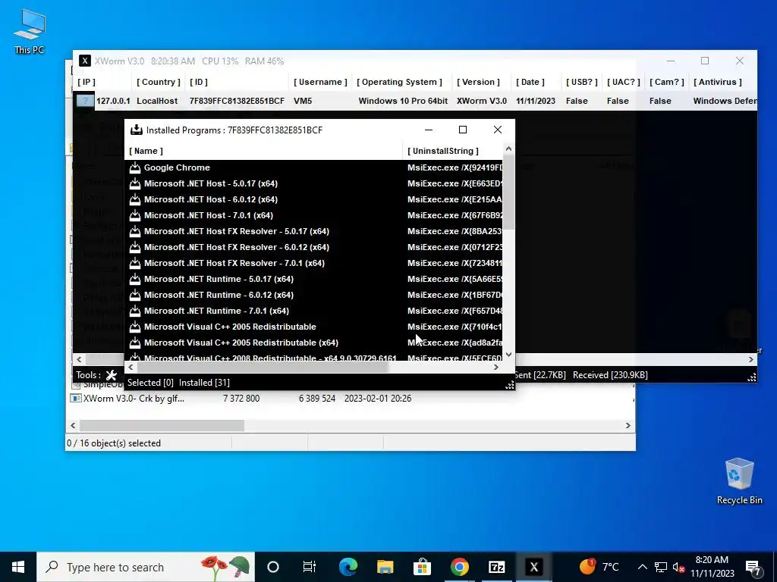Click the [ Username ] column header in XWorm
The height and width of the screenshot is (582, 777).
click(320, 82)
